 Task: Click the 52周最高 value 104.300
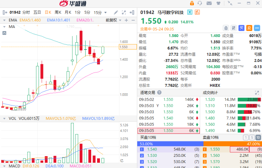pyautogui.click(x=213, y=67)
